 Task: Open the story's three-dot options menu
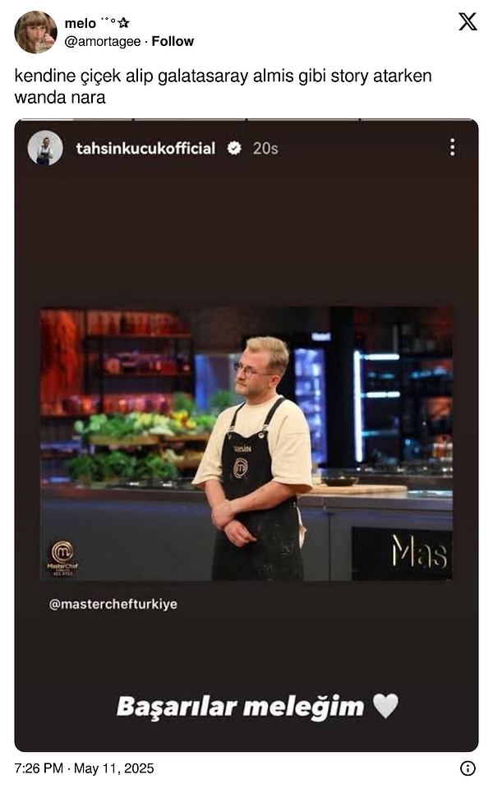pos(452,147)
